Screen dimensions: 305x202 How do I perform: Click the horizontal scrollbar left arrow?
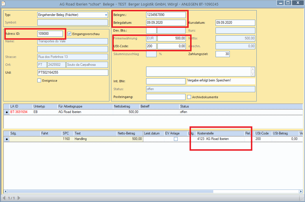(x=5, y=191)
